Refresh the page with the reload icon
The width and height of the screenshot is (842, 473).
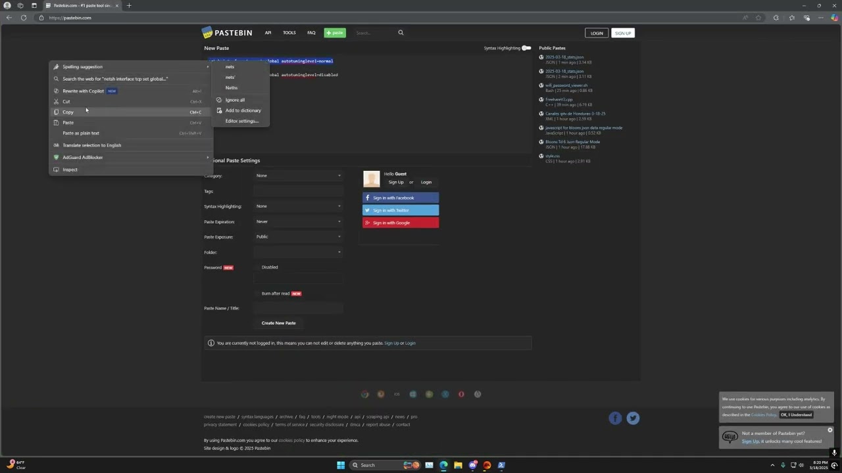[x=23, y=18]
